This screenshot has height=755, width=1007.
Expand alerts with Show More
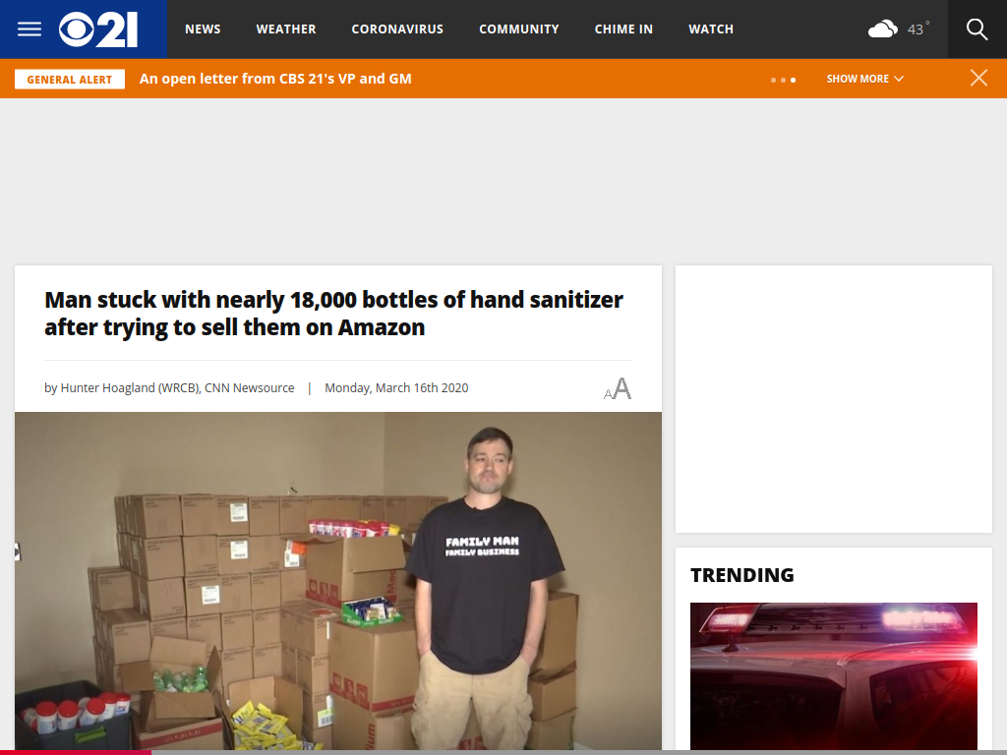click(x=864, y=79)
